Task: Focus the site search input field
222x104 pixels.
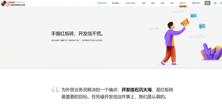Action: click(198, 3)
